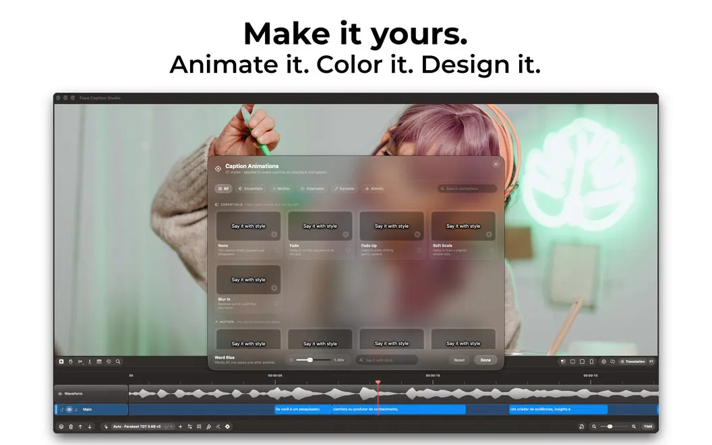Select the Fade animation radio button

click(x=349, y=250)
